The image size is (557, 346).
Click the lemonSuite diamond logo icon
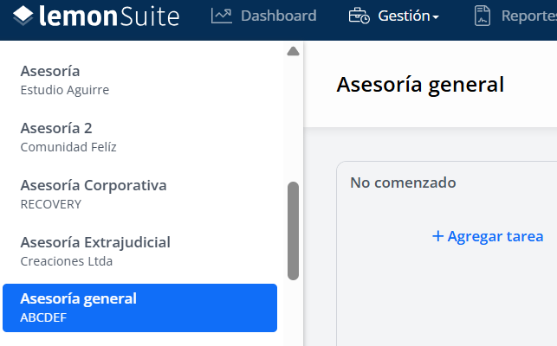coord(23,16)
